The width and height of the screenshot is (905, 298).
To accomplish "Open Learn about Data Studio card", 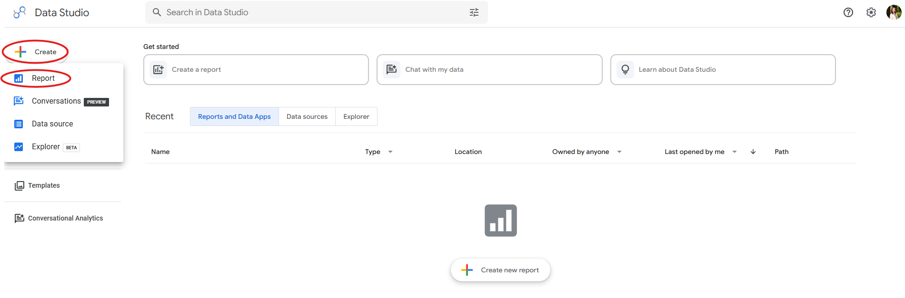I will (x=723, y=69).
